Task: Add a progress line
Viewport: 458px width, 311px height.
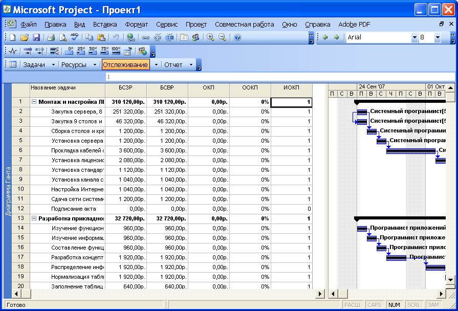Action: click(x=54, y=51)
